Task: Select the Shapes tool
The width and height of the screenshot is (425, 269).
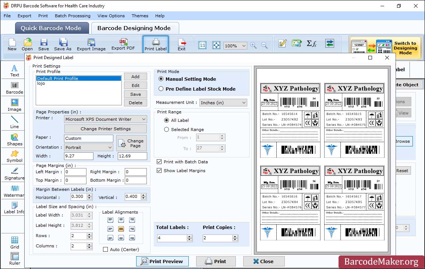Action: [x=15, y=140]
